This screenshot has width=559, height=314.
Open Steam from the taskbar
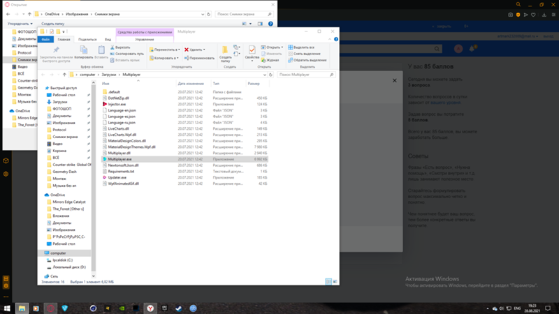pyautogui.click(x=178, y=308)
